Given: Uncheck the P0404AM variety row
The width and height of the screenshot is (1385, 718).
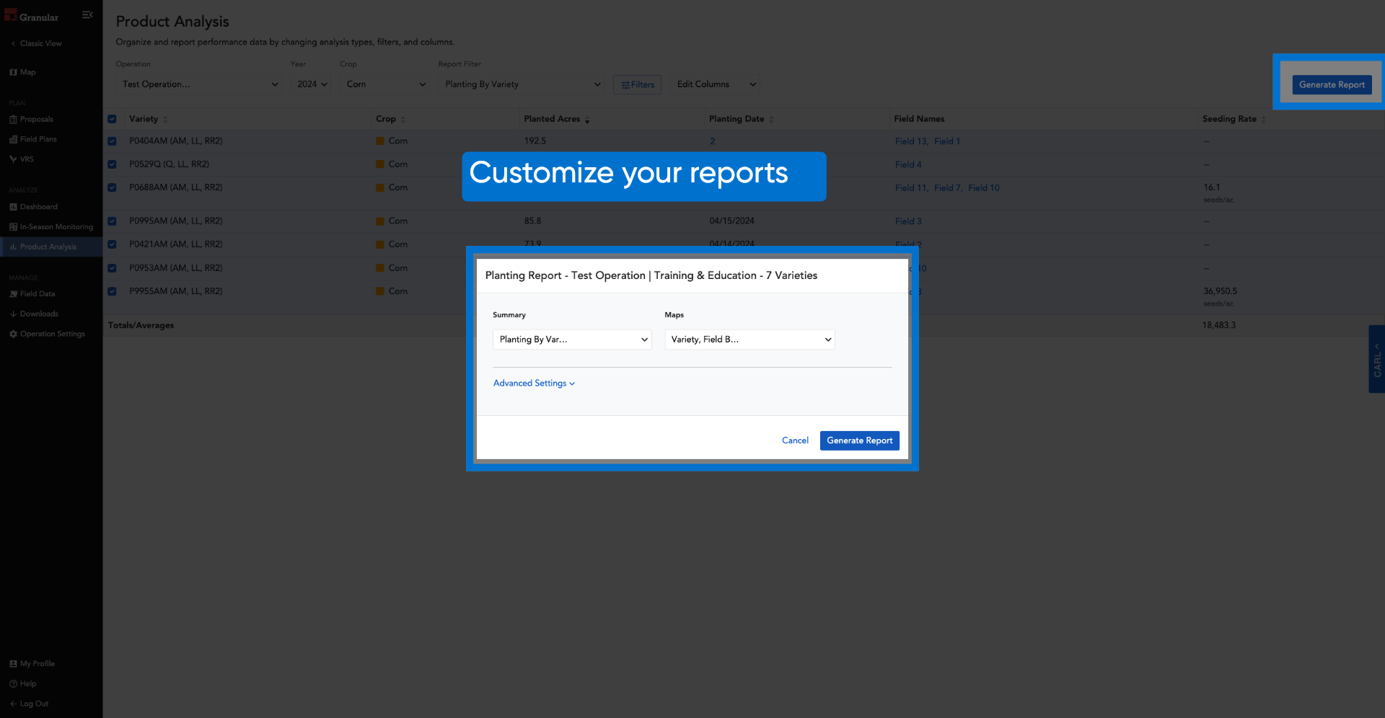Looking at the screenshot, I should point(112,141).
